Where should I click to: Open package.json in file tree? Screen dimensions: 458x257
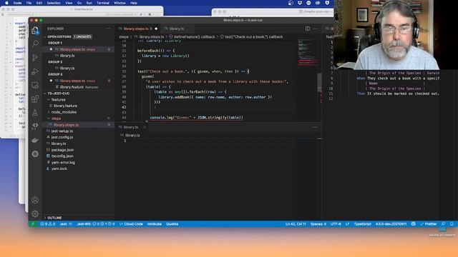62,150
